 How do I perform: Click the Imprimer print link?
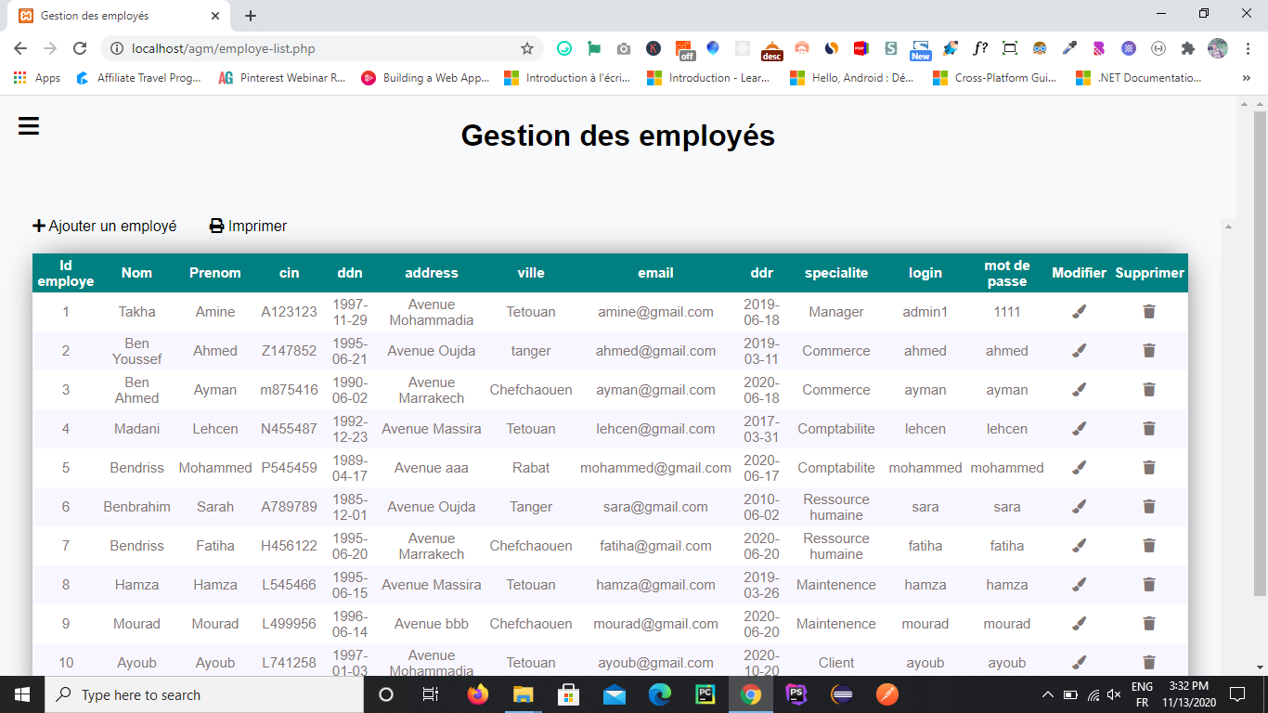[248, 226]
